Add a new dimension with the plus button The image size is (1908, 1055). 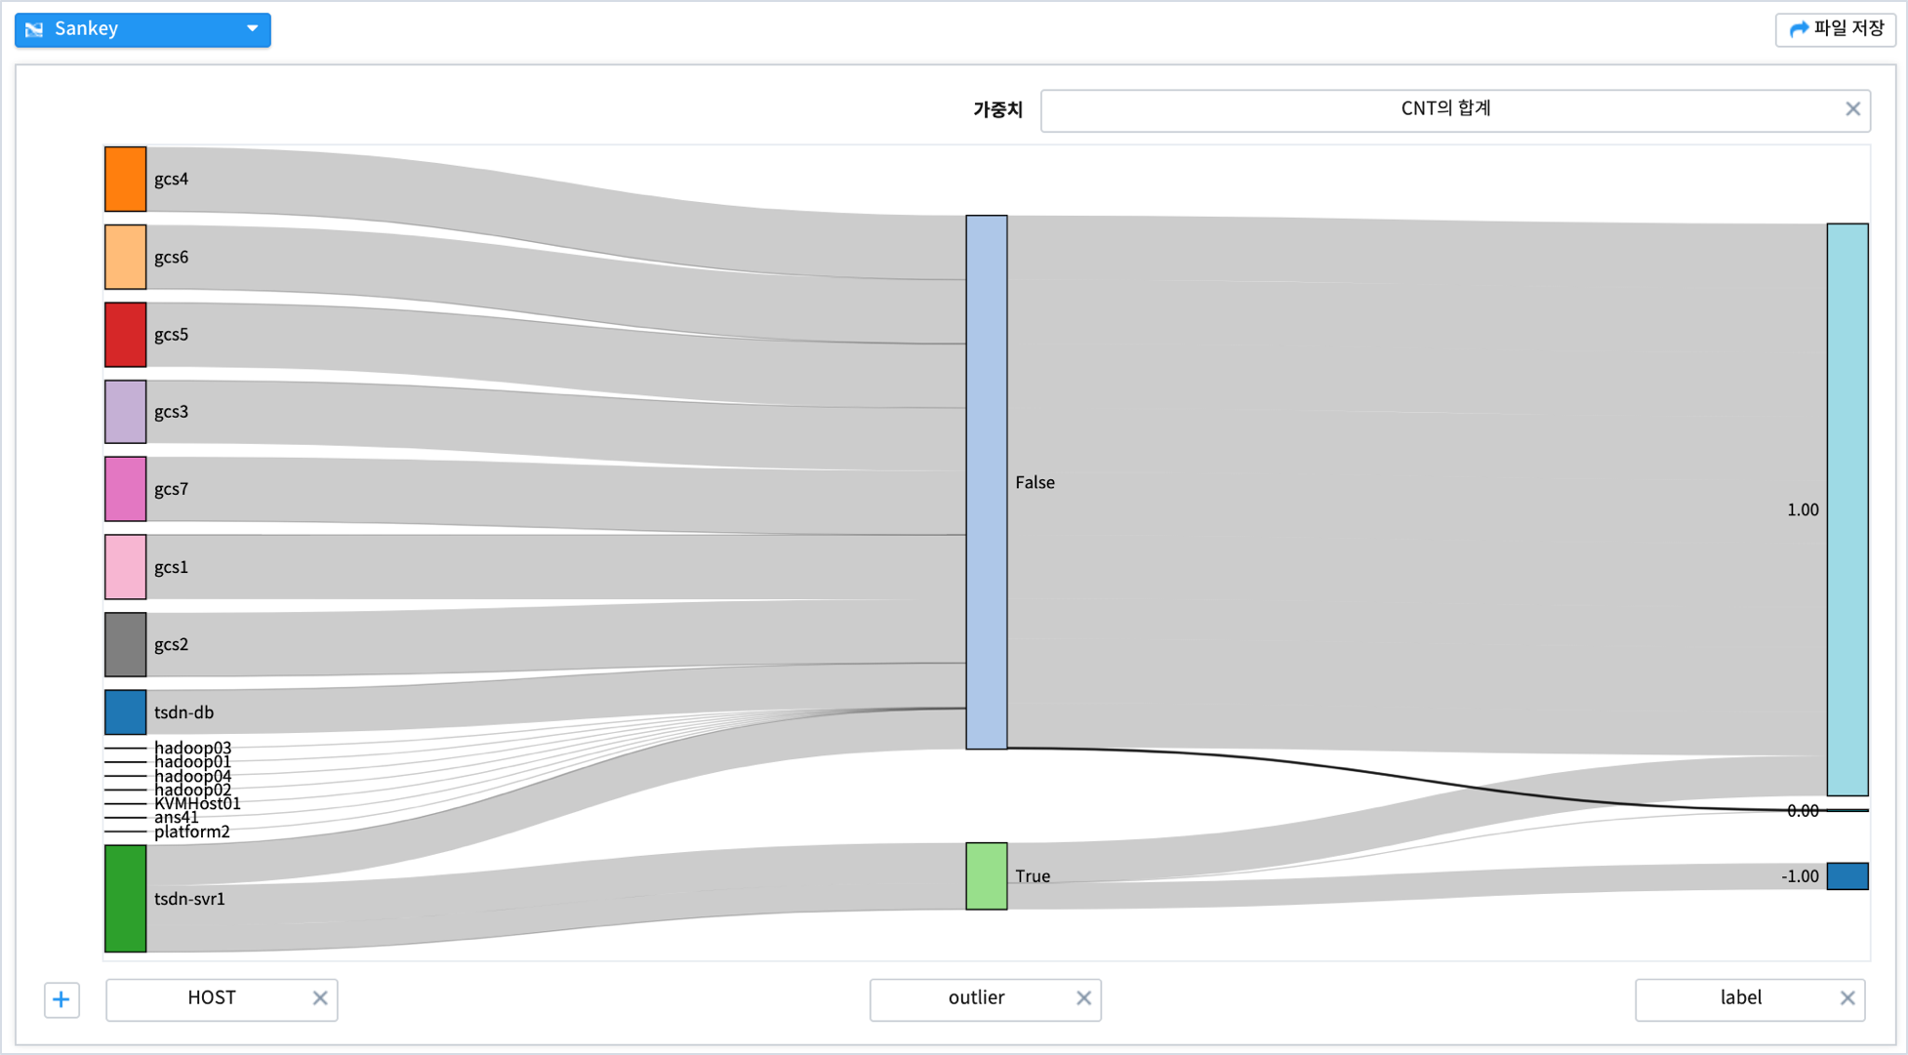61,999
